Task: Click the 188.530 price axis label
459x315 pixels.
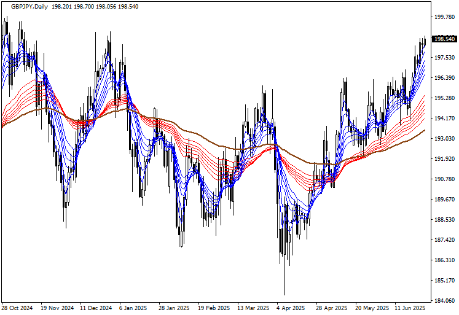Action: [x=444, y=220]
